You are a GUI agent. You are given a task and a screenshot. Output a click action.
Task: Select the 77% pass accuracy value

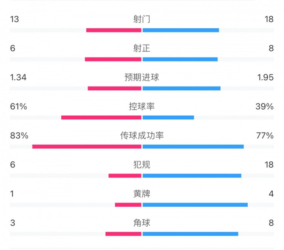click(x=264, y=136)
